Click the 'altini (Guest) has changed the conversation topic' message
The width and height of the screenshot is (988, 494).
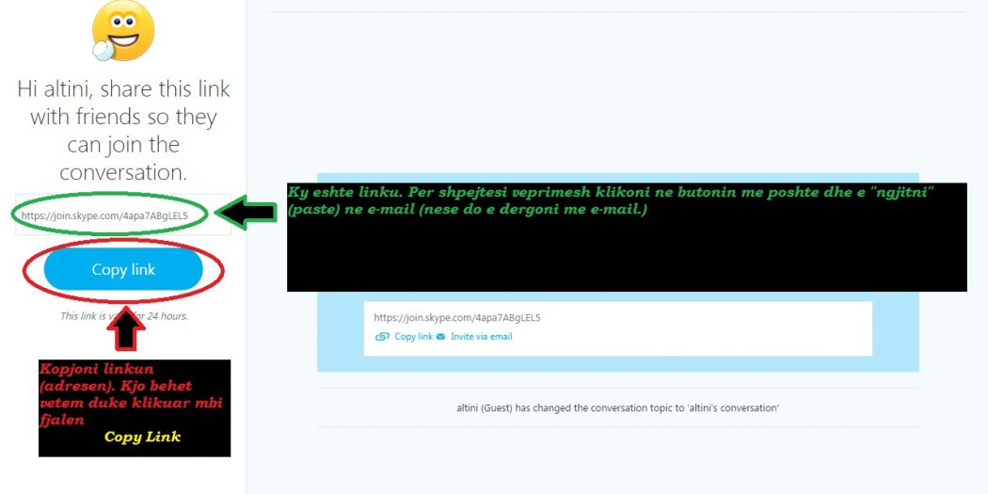[617, 407]
